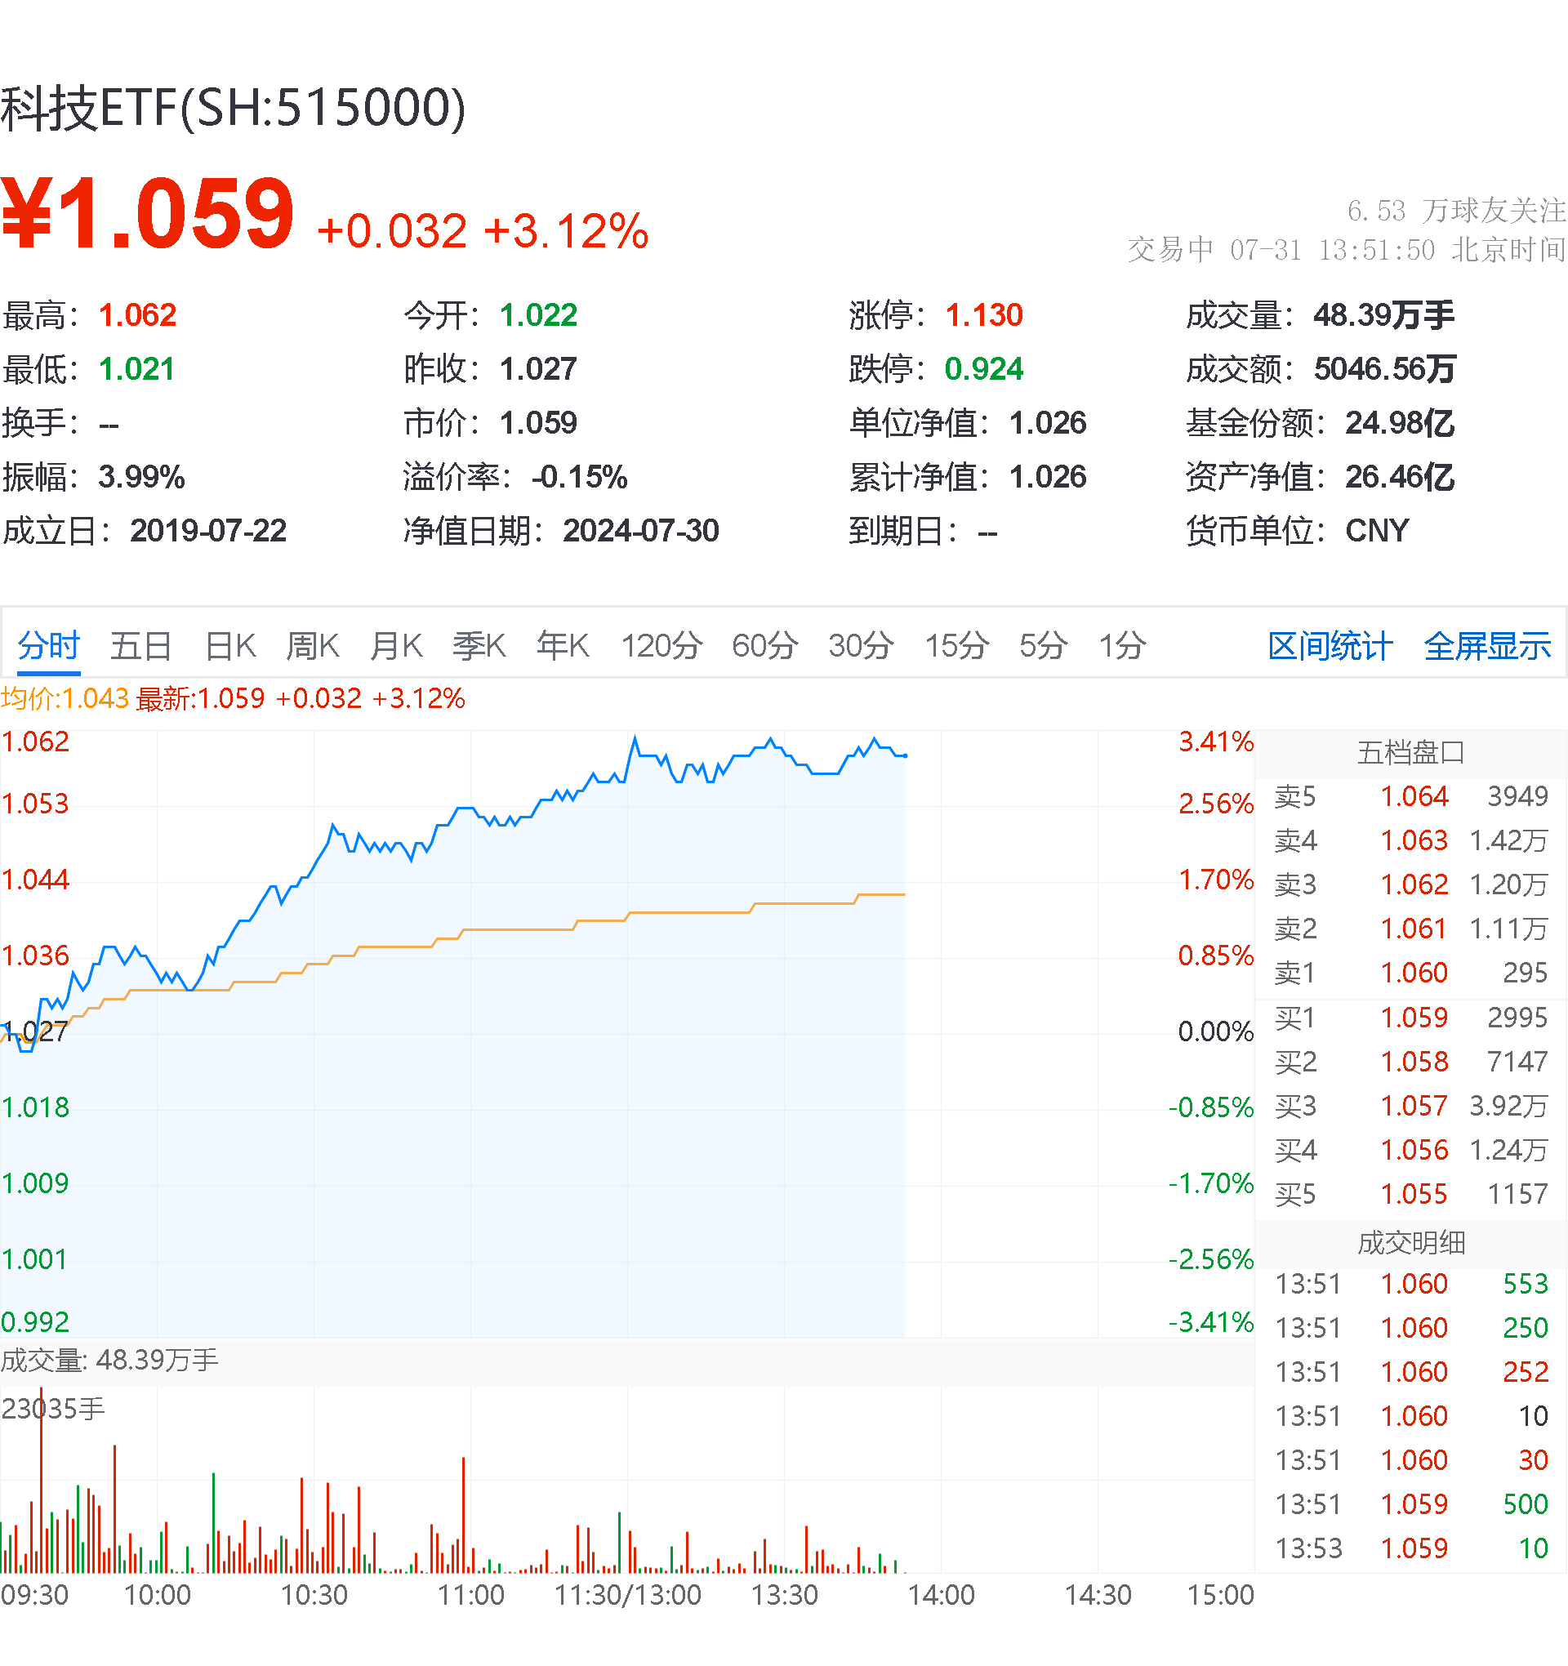This screenshot has height=1666, width=1568.
Task: Click 今开 value 1.022
Action: 539,316
